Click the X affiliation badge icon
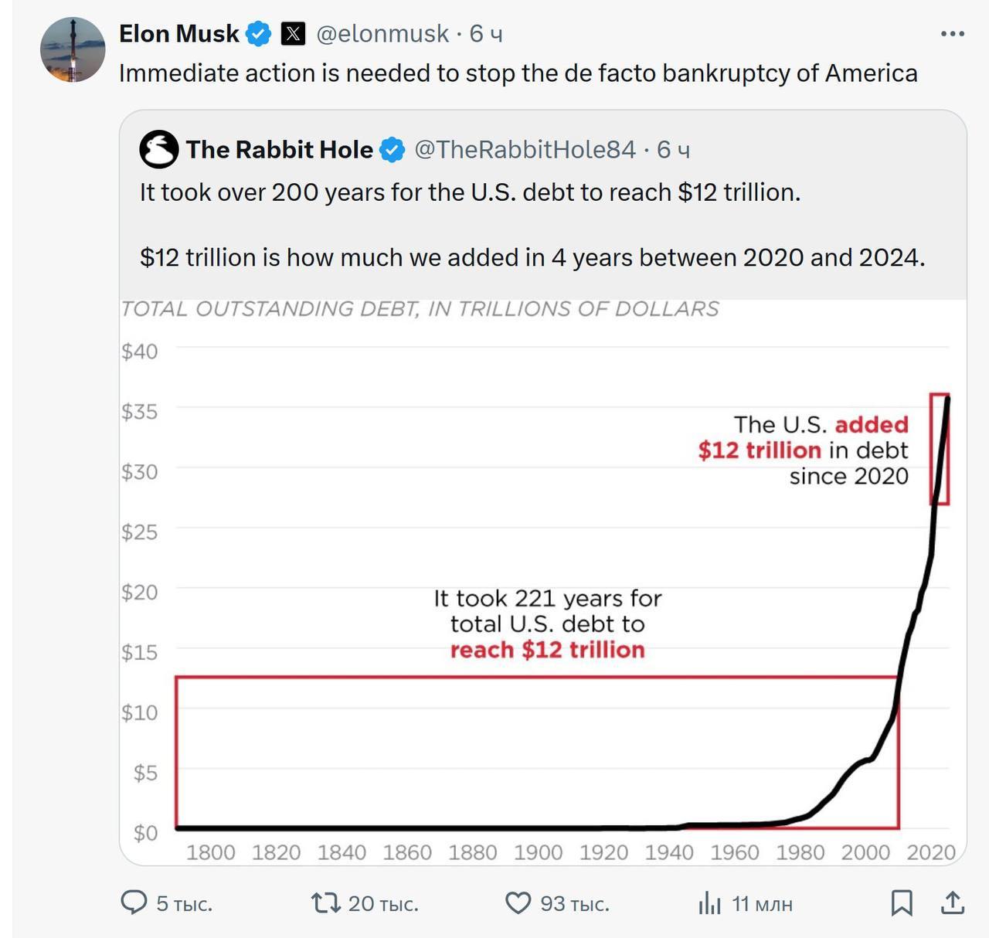The height and width of the screenshot is (938, 989). [x=293, y=34]
